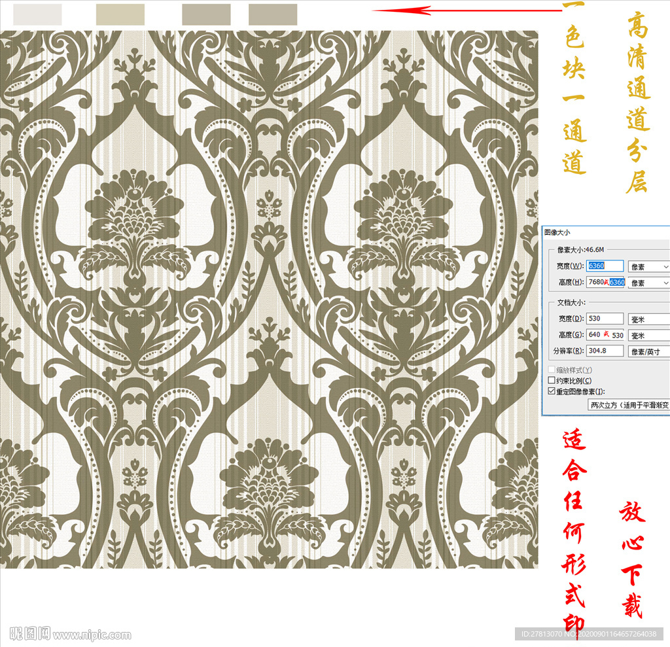Click the damask wallpaper pattern preview
670x647 pixels.
pyautogui.click(x=269, y=299)
